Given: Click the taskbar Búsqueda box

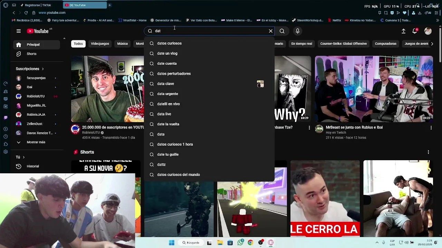Looking at the screenshot, I should (191, 243).
